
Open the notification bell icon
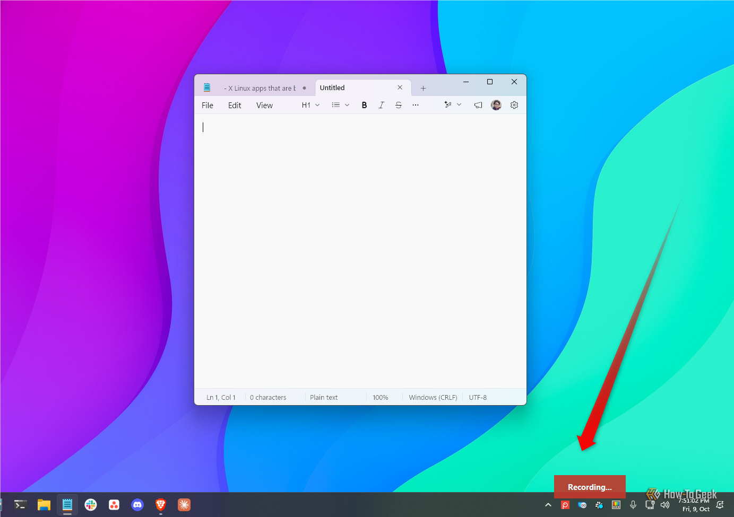pyautogui.click(x=720, y=505)
